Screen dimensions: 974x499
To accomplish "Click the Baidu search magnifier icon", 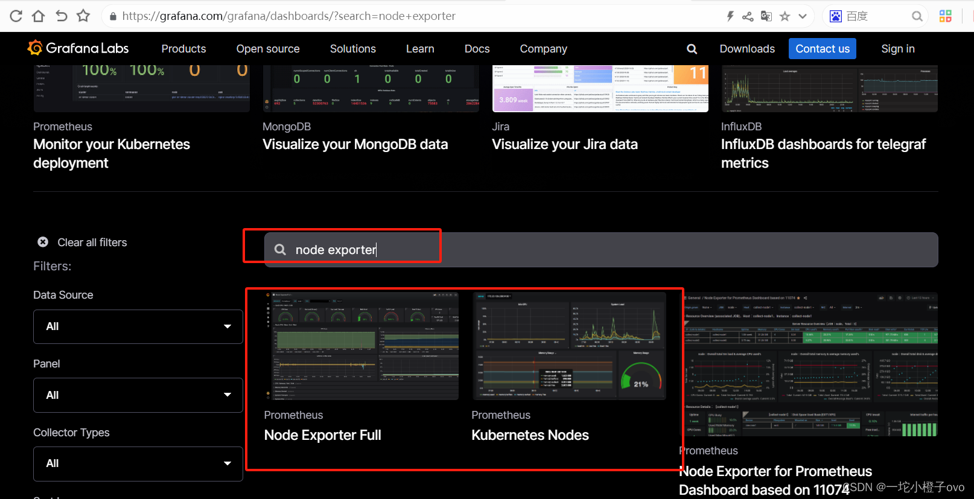I will pos(917,16).
